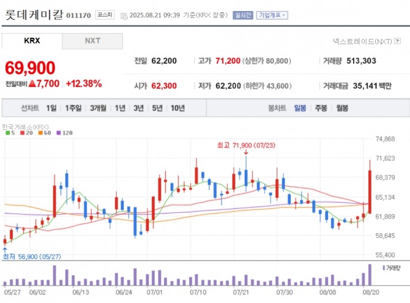Click the 코스피 market badge

click(x=105, y=15)
